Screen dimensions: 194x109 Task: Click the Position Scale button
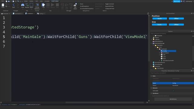160,18
